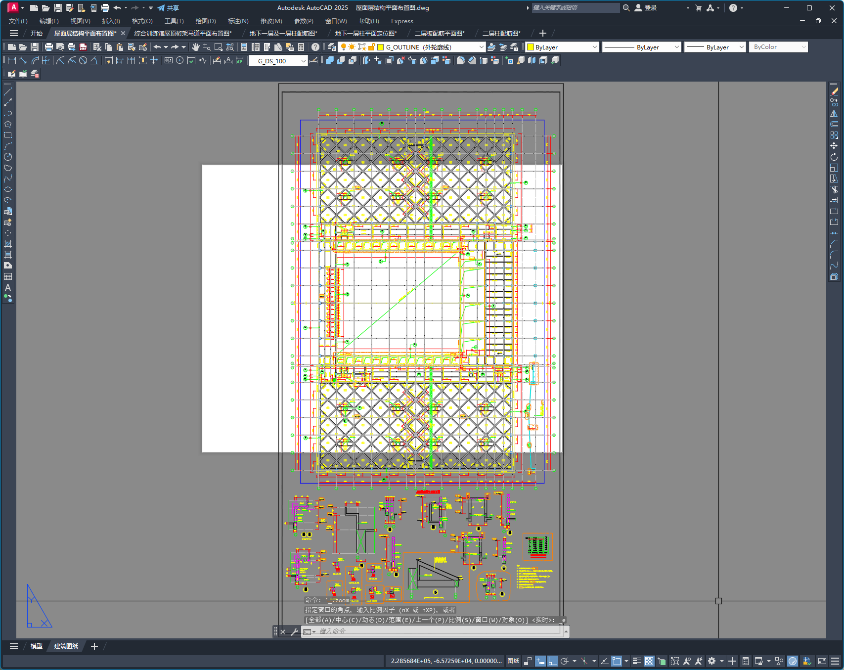Toggle transparency display in status bar
The width and height of the screenshot is (844, 670).
(x=649, y=661)
